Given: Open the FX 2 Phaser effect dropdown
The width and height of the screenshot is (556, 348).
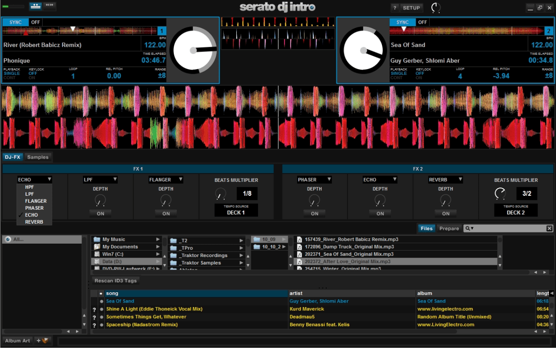Looking at the screenshot, I should [x=314, y=180].
